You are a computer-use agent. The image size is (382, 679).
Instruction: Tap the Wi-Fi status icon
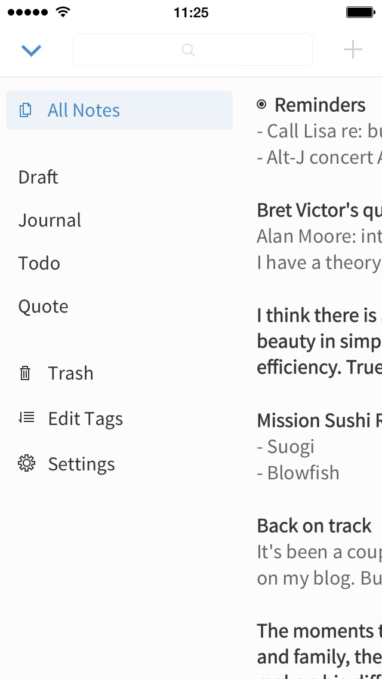click(x=63, y=12)
